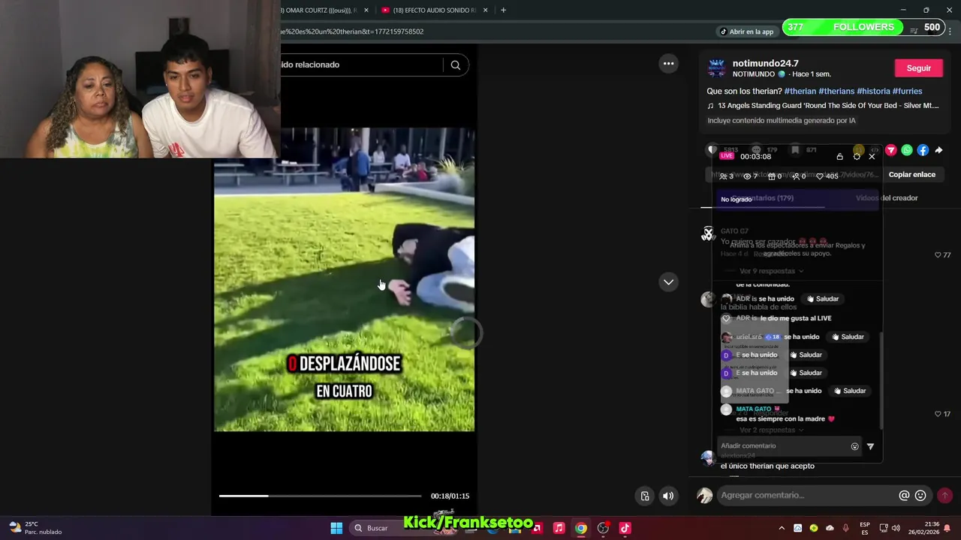Open notimundo24.7 profile name
The image size is (961, 540).
click(765, 64)
